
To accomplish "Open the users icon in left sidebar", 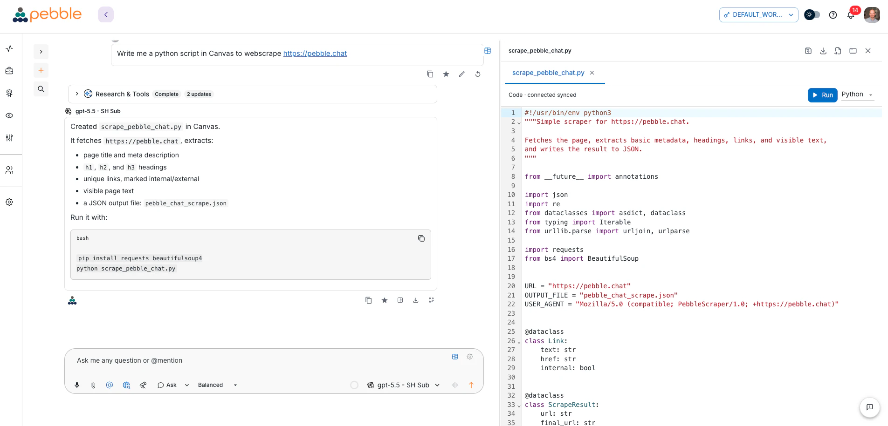I will coord(9,170).
